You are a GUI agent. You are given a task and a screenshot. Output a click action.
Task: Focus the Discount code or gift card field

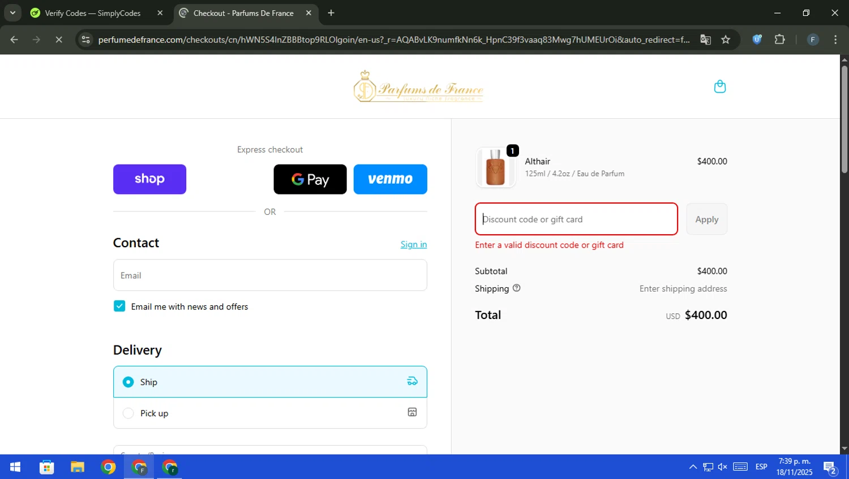coord(576,219)
